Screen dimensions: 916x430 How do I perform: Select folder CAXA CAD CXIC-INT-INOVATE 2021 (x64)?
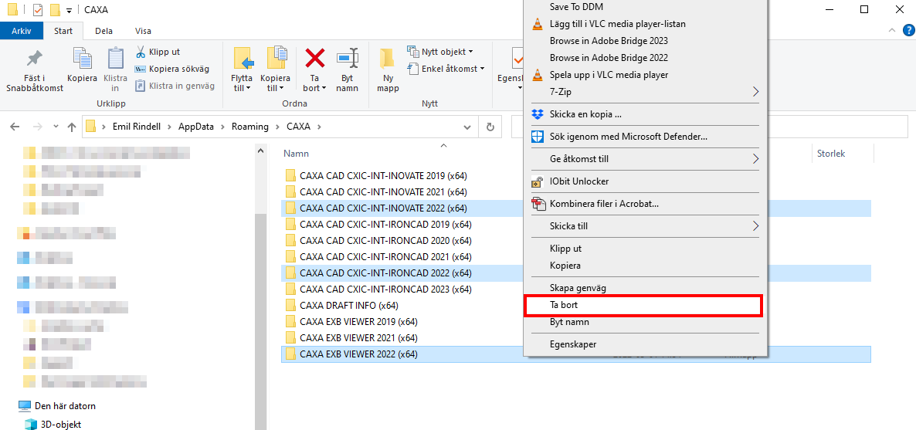tap(383, 191)
